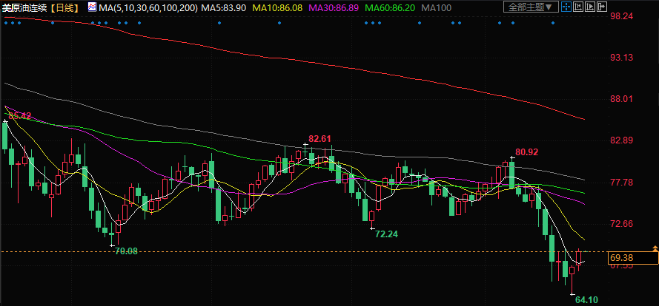
Task: Click the 64.10 low price marker
Action: coord(586,299)
